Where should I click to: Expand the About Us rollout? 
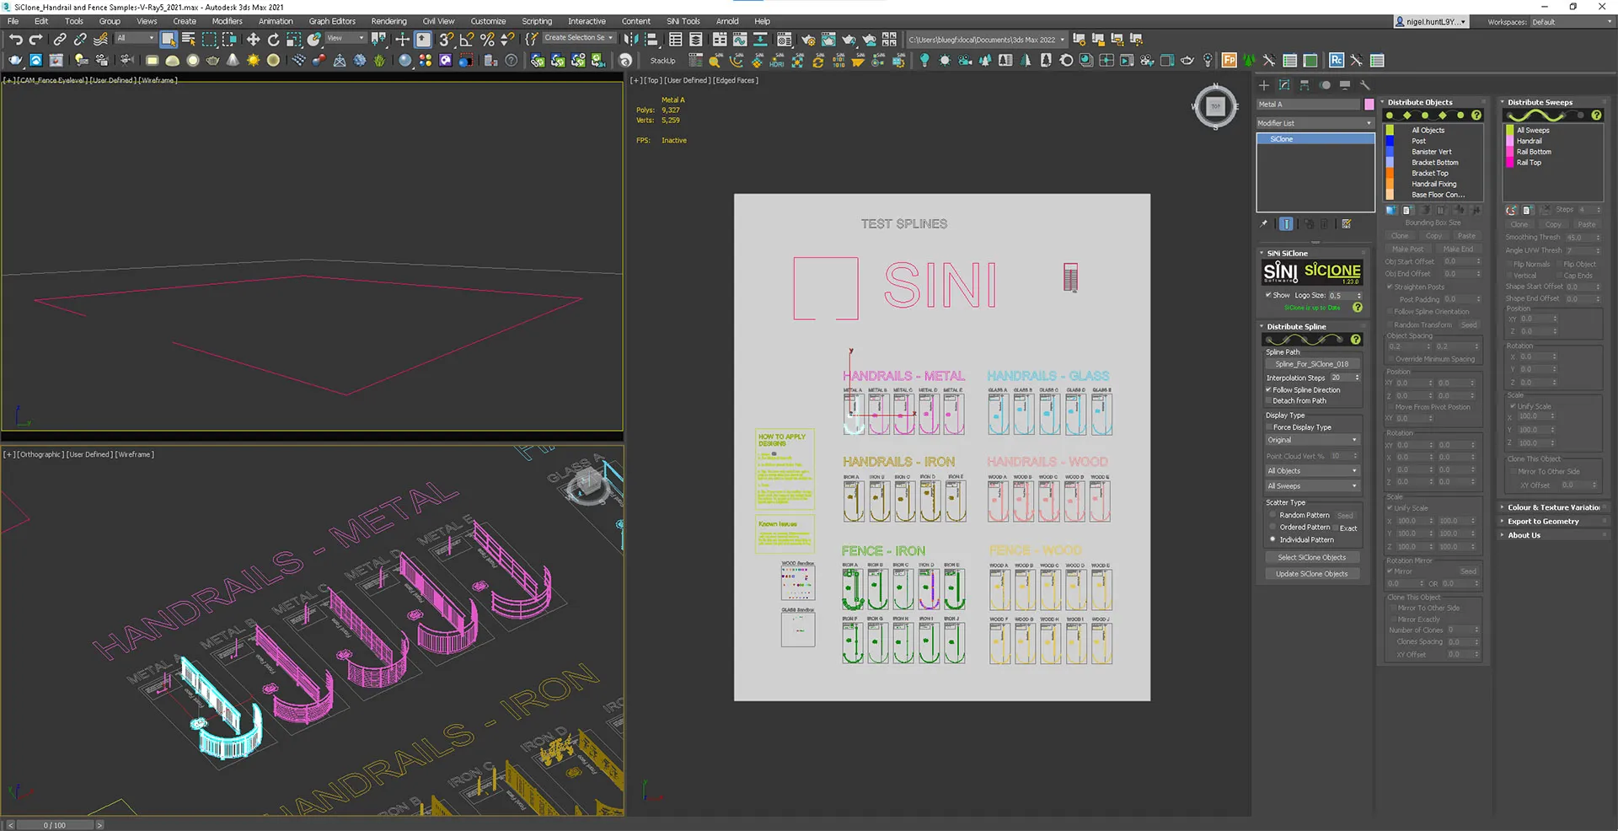point(1553,535)
